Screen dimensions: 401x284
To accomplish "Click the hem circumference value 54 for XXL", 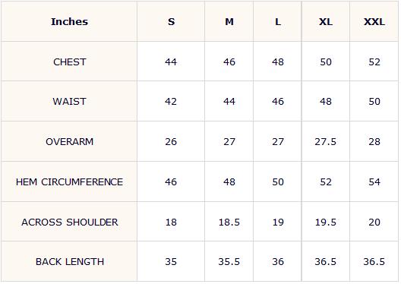I will click(x=374, y=182).
